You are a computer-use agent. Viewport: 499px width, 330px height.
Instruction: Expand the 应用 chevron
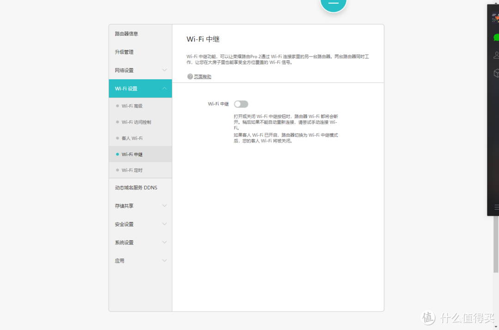pos(164,261)
